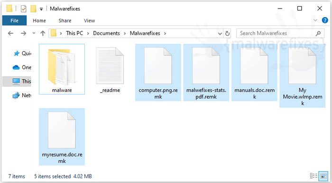Click the 7 items status text

pyautogui.click(x=17, y=176)
